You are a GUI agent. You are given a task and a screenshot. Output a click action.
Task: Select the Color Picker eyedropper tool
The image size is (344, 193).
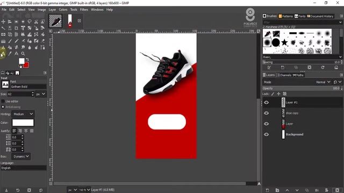click(10, 54)
